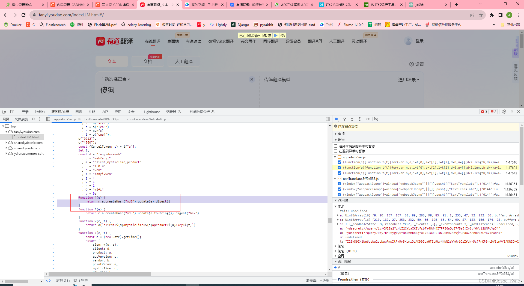Screen dimensions: 524x286
Task: Select the (匿名) call stack frame
Action: tap(344, 273)
